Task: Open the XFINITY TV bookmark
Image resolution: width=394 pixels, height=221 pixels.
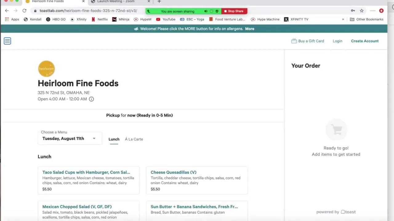Action: [x=296, y=19]
